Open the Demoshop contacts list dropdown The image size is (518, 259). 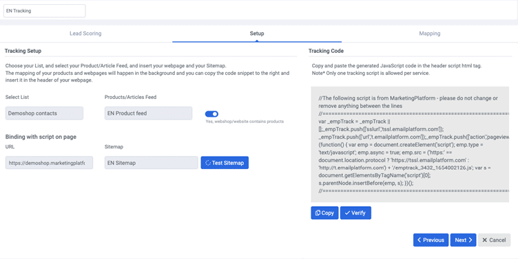[x=44, y=113]
